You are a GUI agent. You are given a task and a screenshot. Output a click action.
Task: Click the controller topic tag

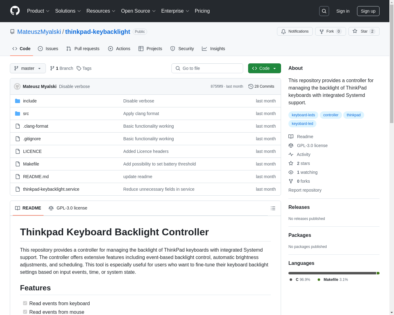(331, 115)
